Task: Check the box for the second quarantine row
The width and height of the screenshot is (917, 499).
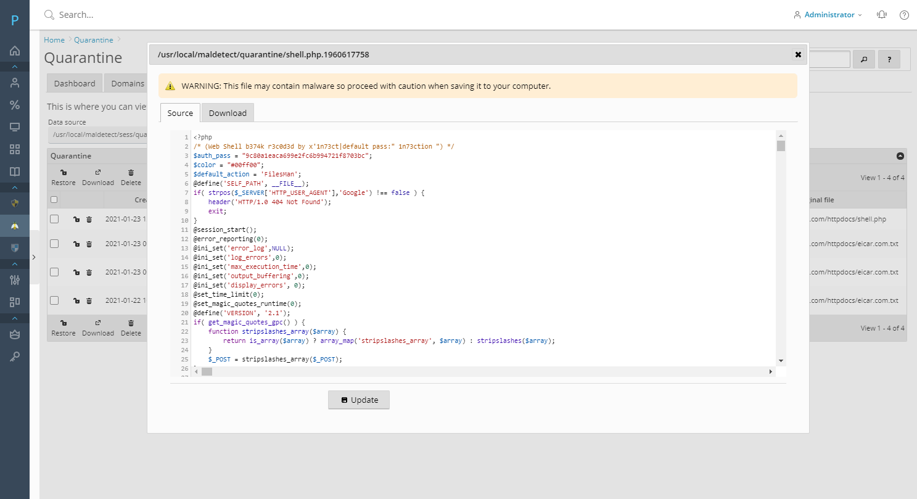Action: pos(54,244)
